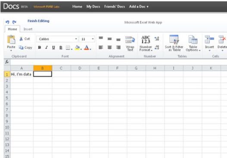The width and height of the screenshot is (227, 158).
Task: Toggle bold formatting
Action: 39,47
